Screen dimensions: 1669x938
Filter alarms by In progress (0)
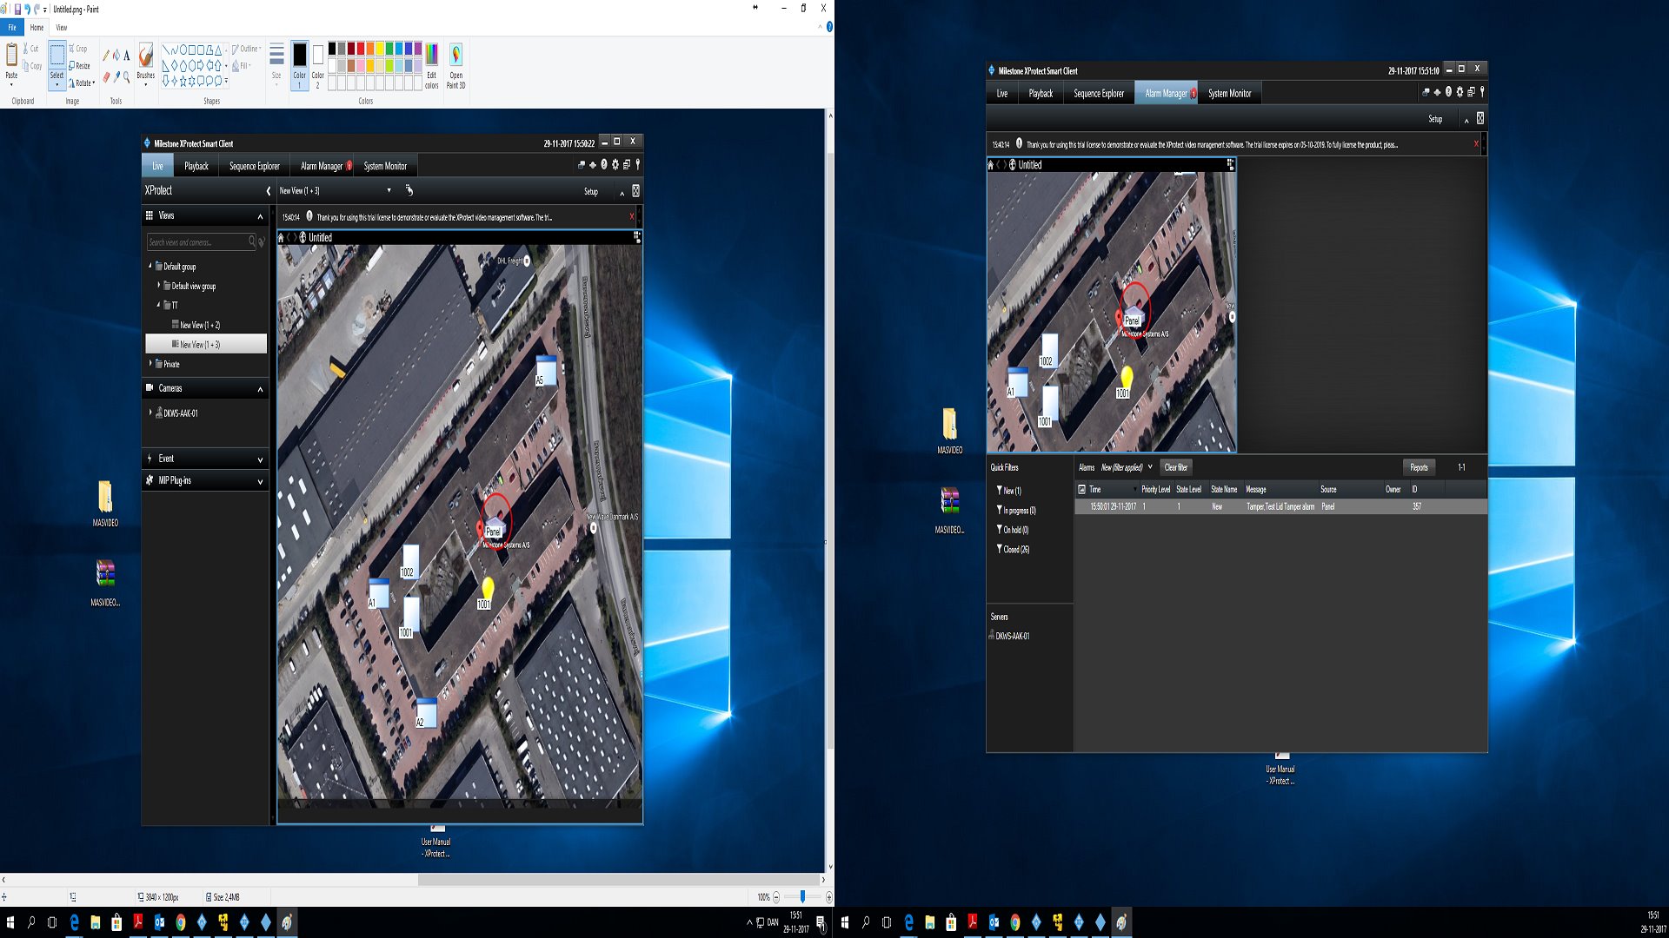(x=1015, y=511)
